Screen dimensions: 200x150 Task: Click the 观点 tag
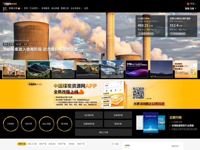click(x=6, y=44)
